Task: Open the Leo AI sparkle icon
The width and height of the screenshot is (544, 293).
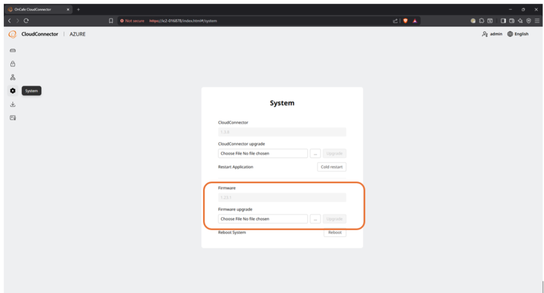Action: pyautogui.click(x=520, y=21)
